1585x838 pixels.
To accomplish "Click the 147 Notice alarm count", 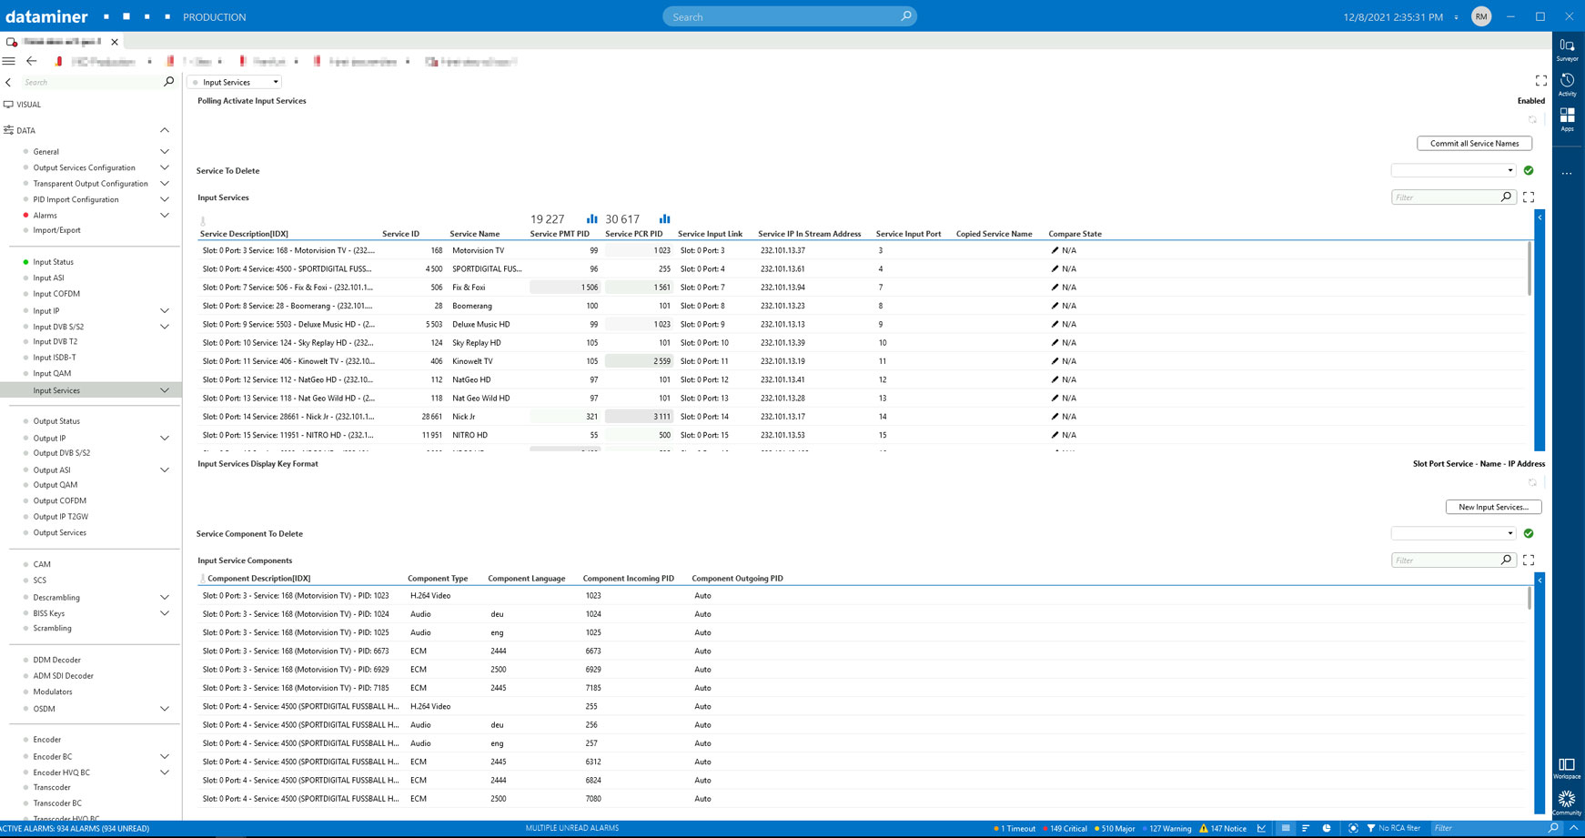I will coord(1223,828).
